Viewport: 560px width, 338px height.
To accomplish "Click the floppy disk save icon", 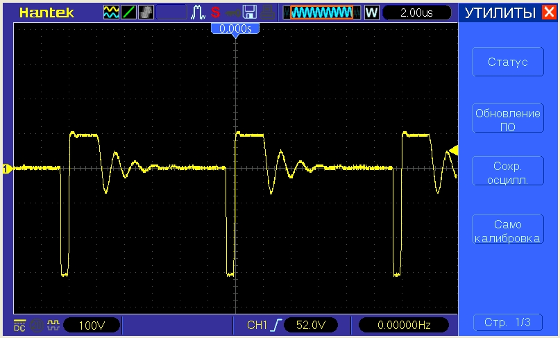I will (x=250, y=12).
